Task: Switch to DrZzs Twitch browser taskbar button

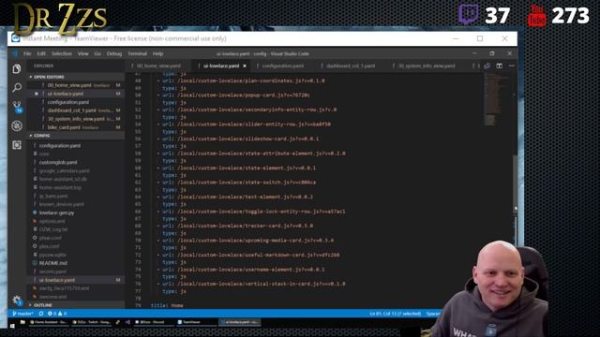Action: click(x=92, y=322)
